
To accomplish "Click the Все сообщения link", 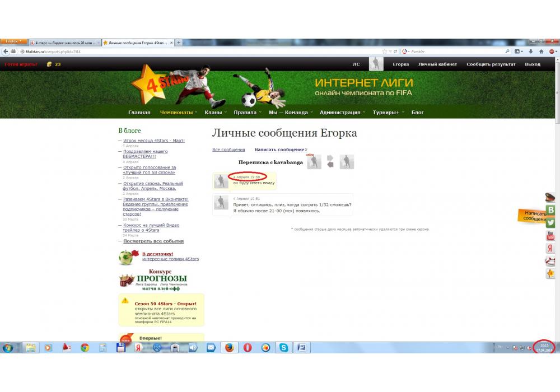I will coord(228,150).
